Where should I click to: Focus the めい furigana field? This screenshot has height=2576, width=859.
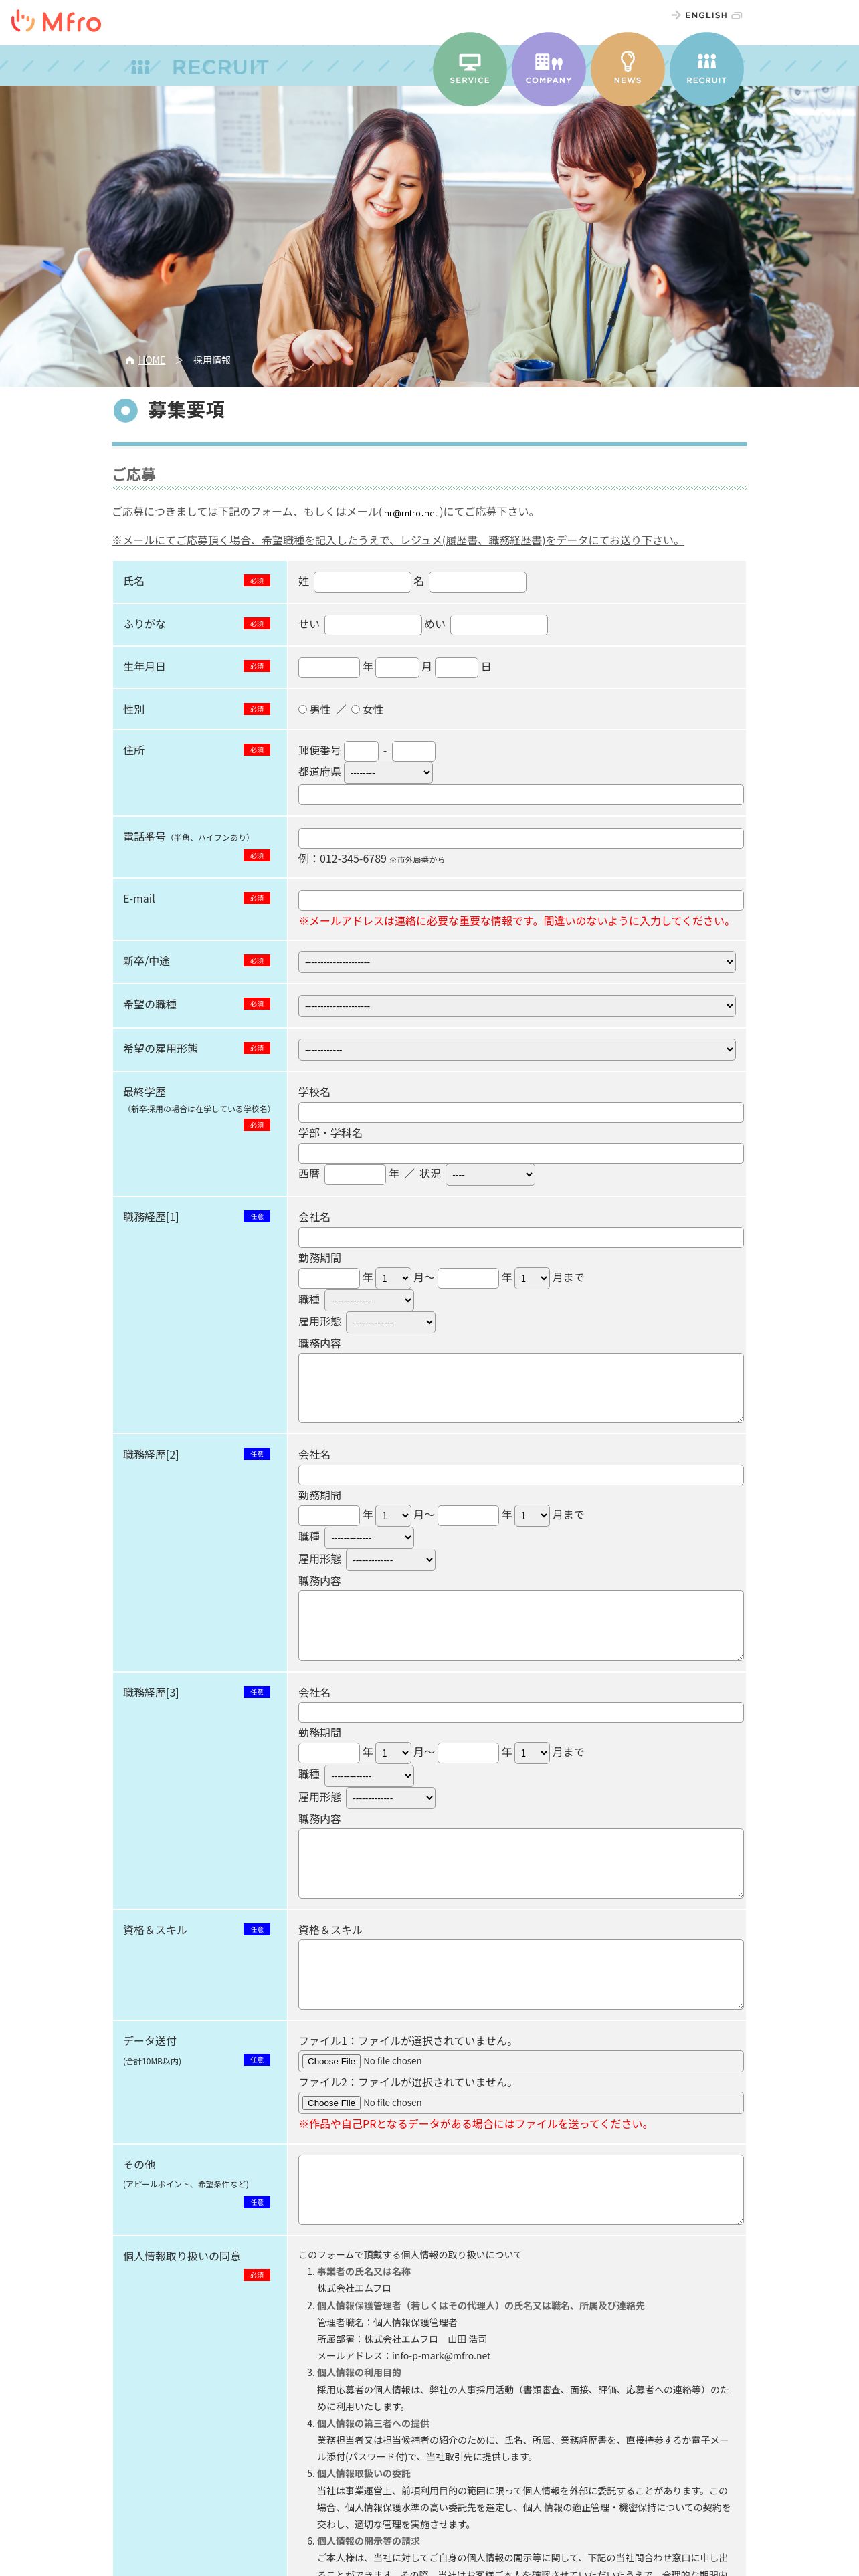click(x=499, y=625)
